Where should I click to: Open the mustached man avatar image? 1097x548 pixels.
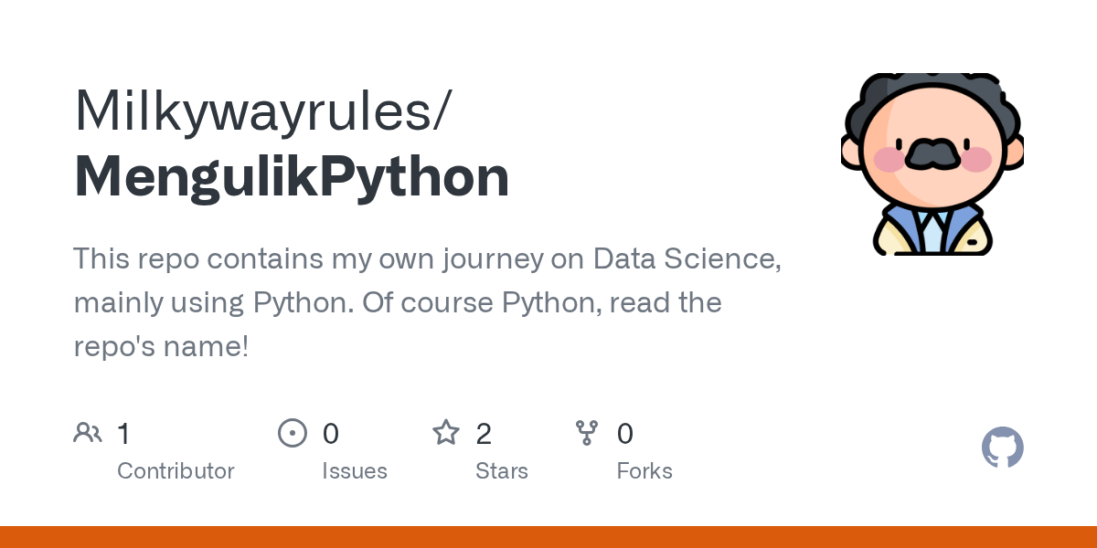[x=932, y=164]
